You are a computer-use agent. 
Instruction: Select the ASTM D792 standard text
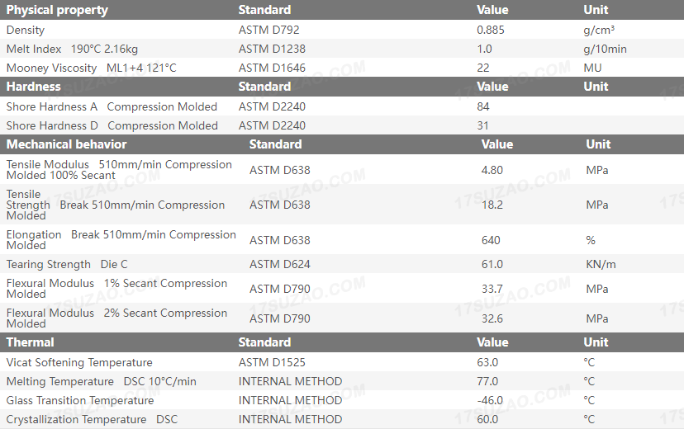268,30
